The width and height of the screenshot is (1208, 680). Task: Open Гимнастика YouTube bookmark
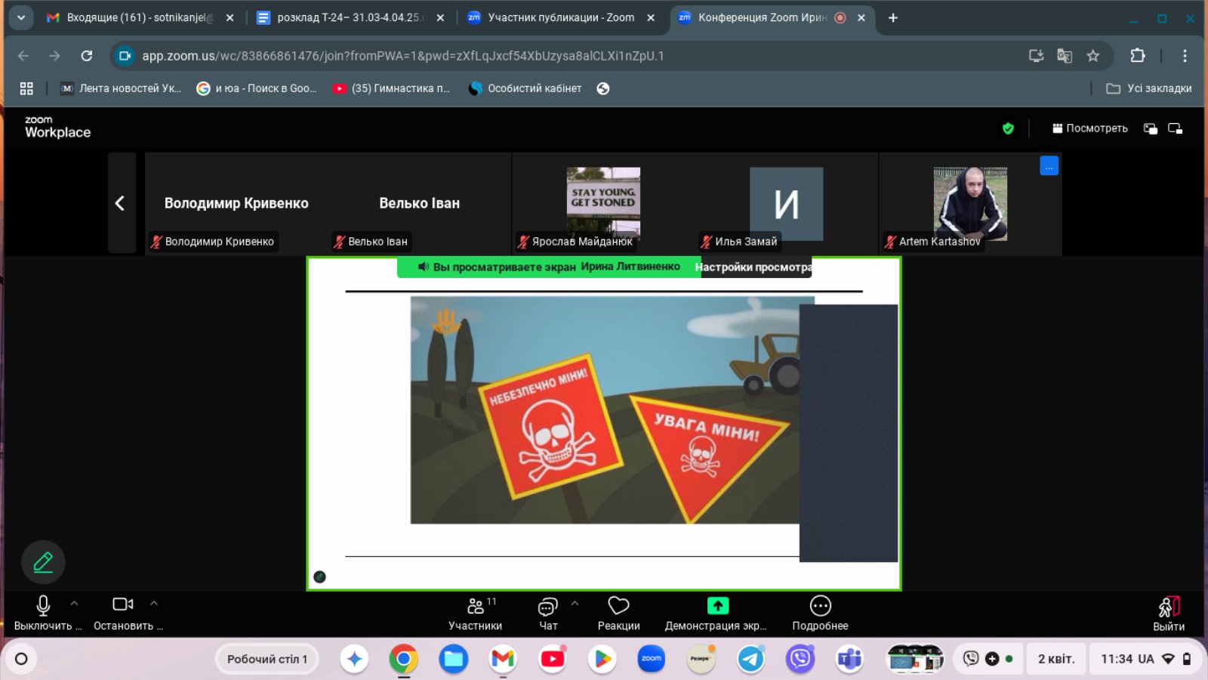392,88
